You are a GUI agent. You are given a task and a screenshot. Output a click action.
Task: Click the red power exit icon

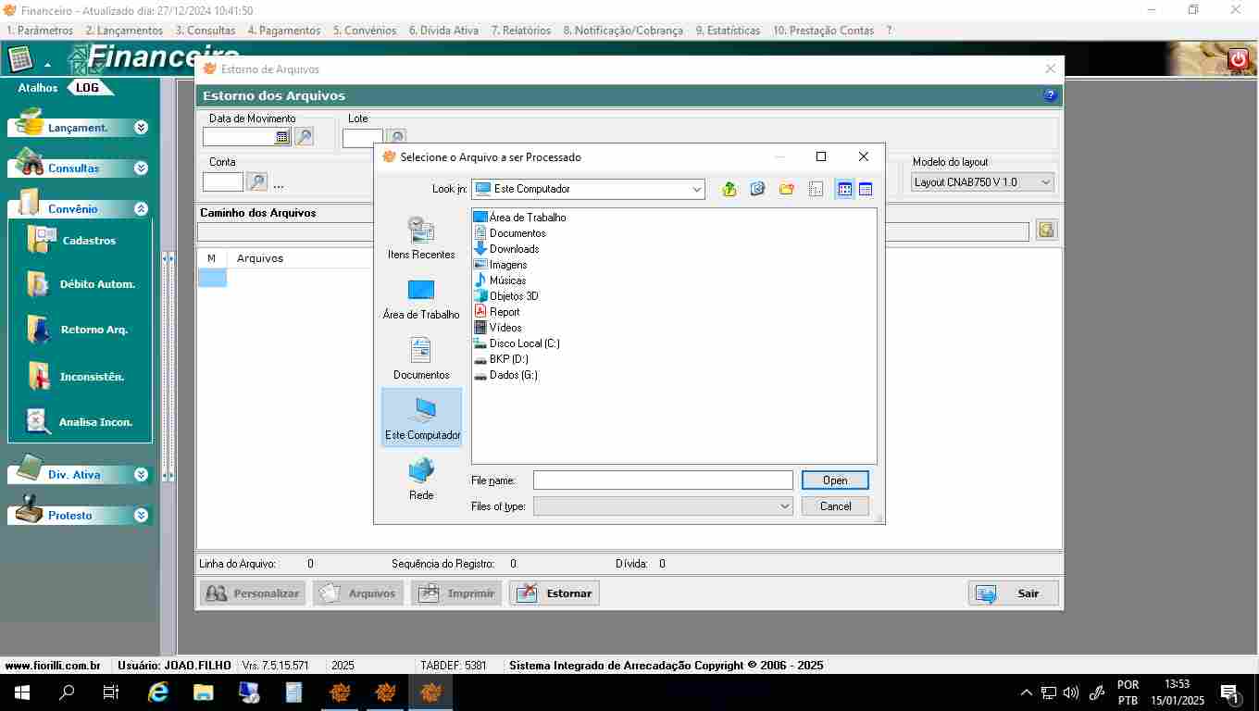pyautogui.click(x=1238, y=59)
